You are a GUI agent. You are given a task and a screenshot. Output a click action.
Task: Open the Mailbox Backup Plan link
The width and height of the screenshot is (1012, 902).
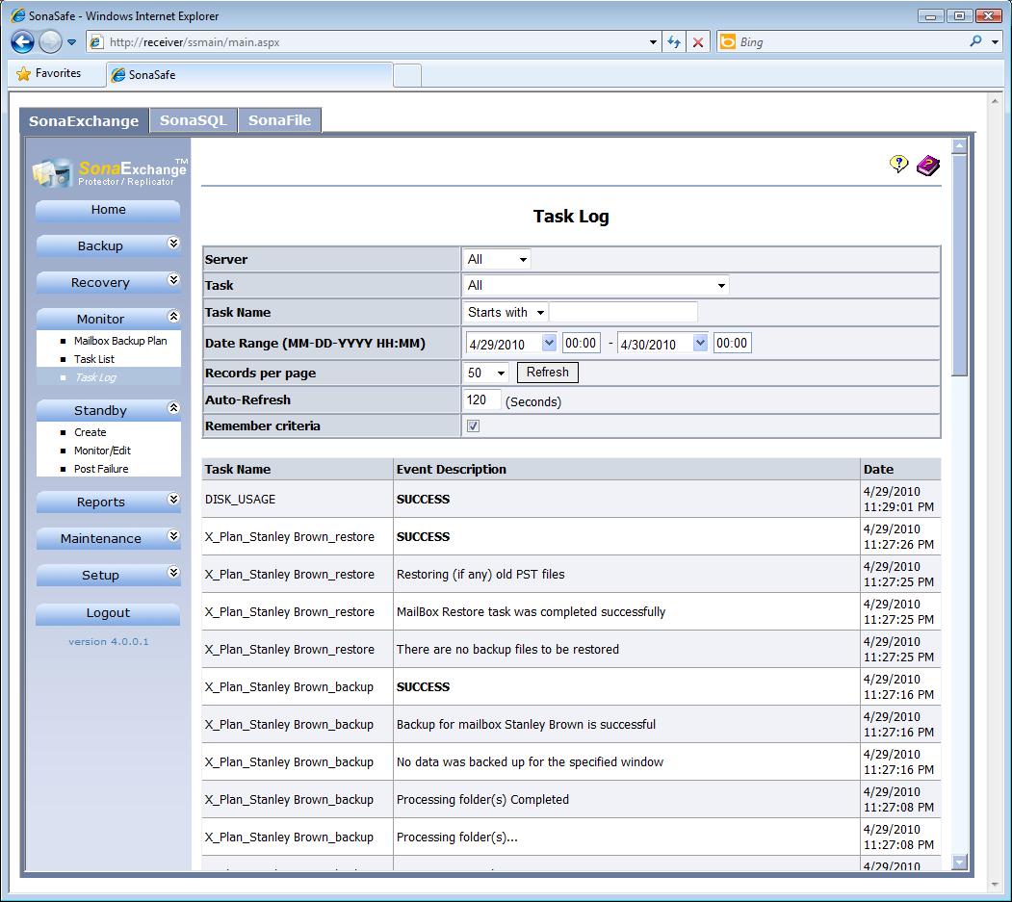[120, 341]
